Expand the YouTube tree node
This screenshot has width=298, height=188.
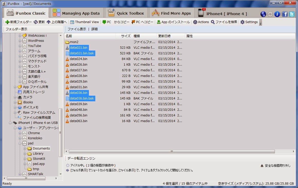pyautogui.click(x=20, y=46)
